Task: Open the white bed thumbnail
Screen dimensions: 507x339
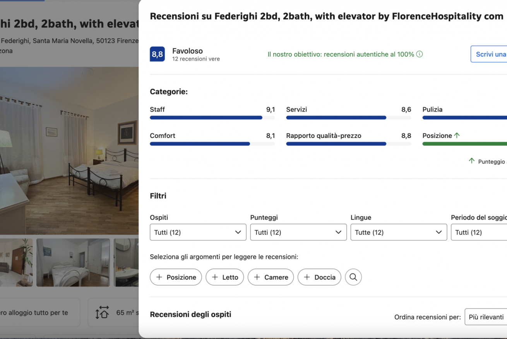Action: pos(73,263)
